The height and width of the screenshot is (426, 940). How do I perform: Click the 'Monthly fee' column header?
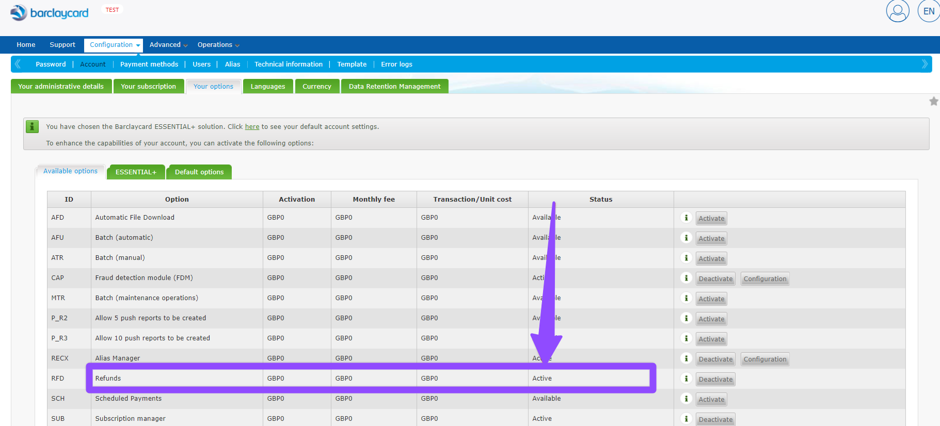[x=374, y=200]
